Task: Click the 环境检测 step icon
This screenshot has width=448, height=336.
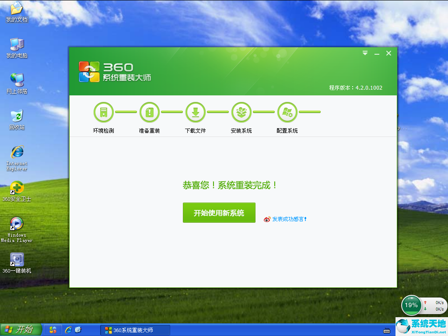Action: pos(103,112)
